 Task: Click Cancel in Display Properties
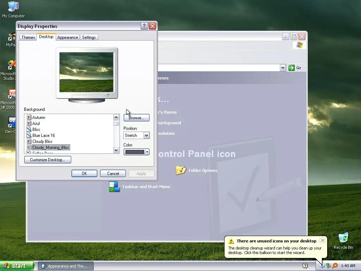[x=113, y=174]
